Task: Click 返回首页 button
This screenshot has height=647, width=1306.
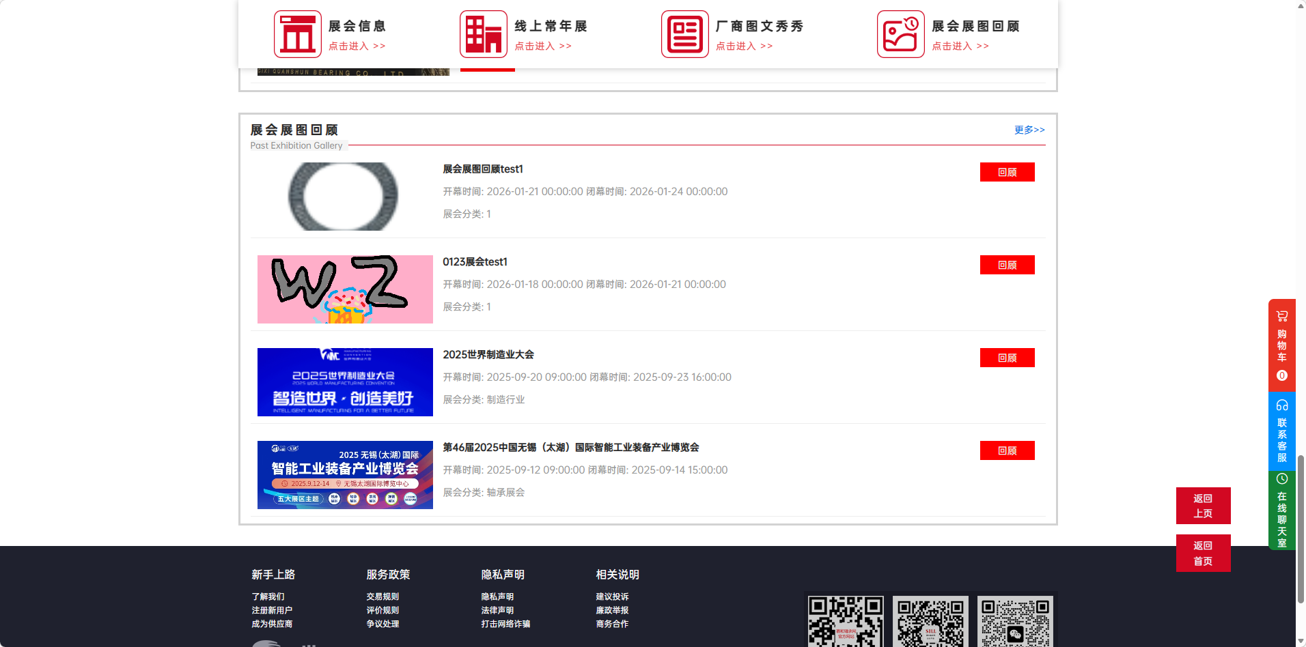Action: coord(1202,553)
